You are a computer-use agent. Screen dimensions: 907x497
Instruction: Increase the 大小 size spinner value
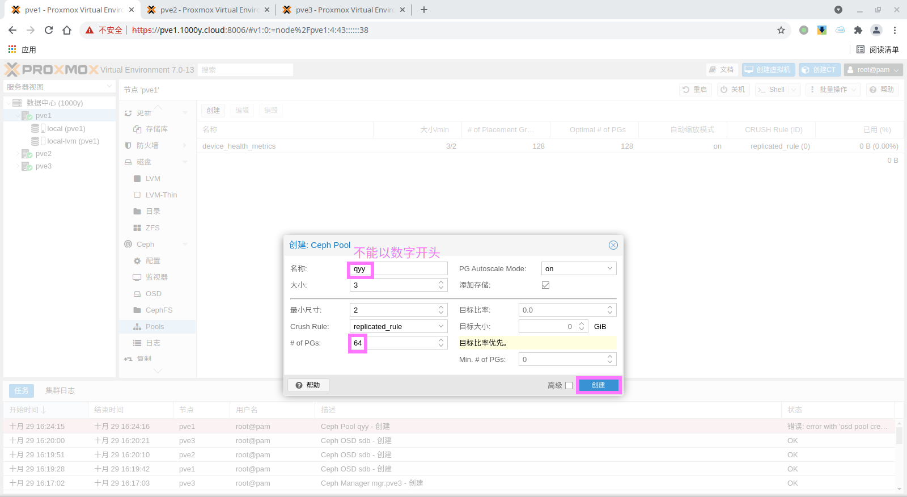(441, 282)
